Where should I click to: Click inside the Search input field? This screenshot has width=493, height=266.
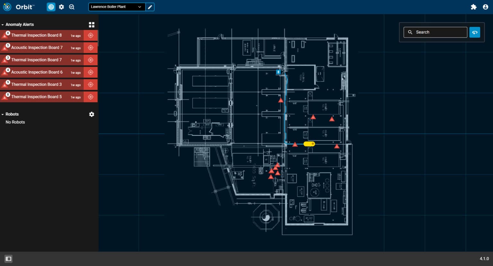[x=437, y=32]
